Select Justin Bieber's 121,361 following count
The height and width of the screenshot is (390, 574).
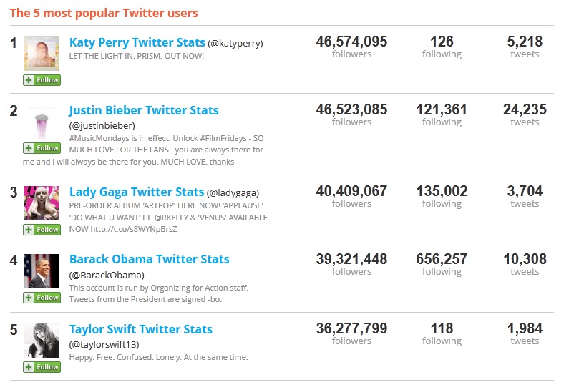coord(442,110)
